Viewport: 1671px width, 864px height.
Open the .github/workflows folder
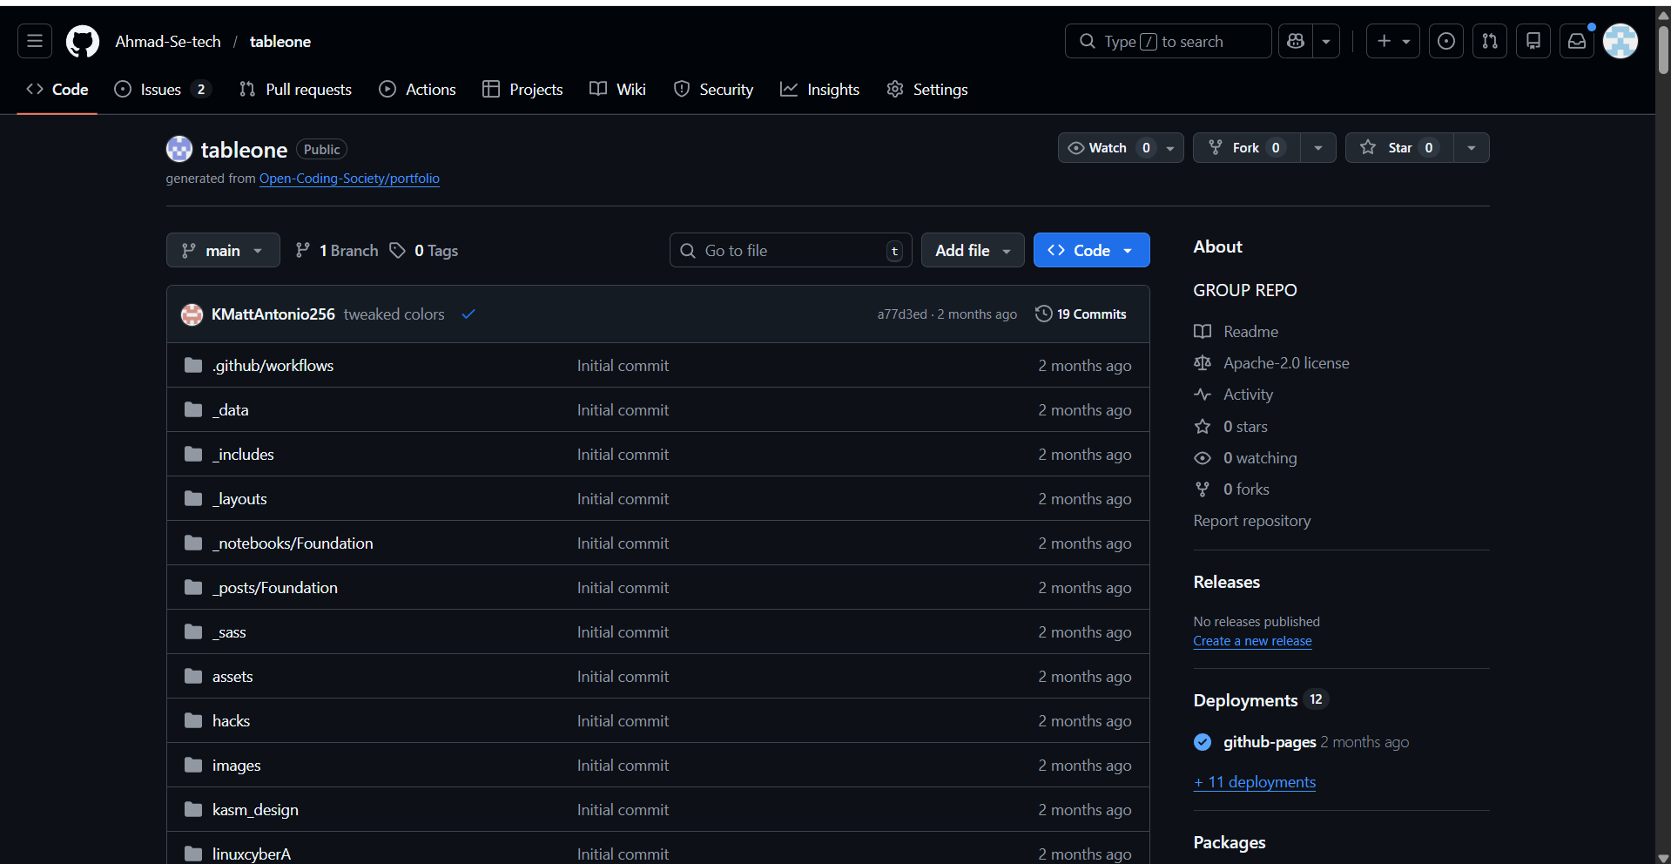coord(273,366)
